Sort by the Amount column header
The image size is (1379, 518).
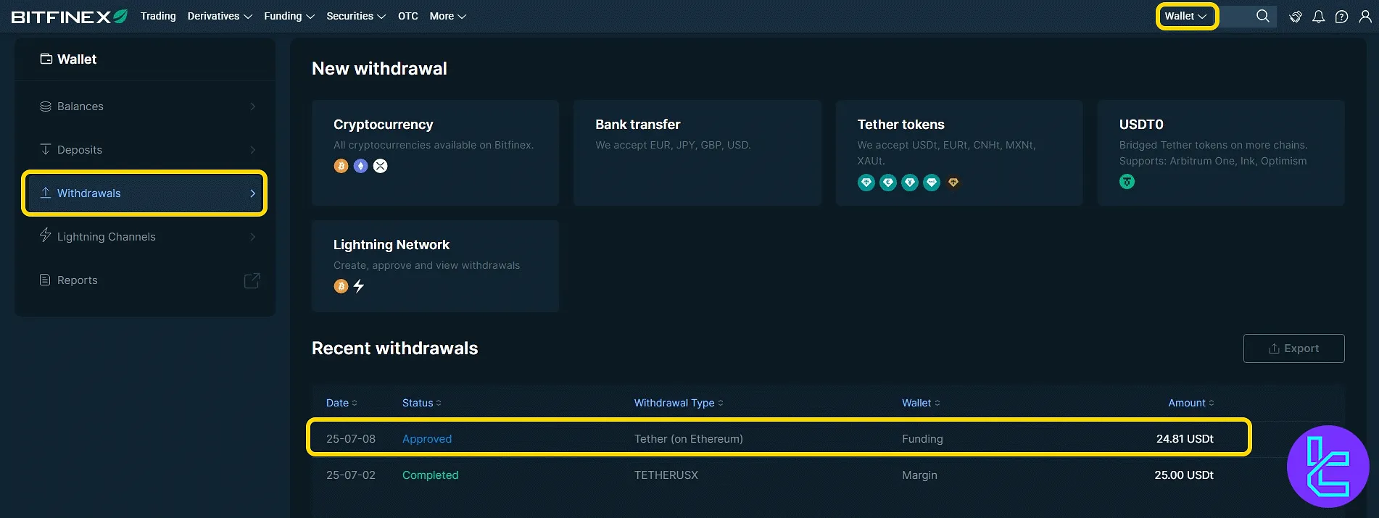[x=1191, y=403]
